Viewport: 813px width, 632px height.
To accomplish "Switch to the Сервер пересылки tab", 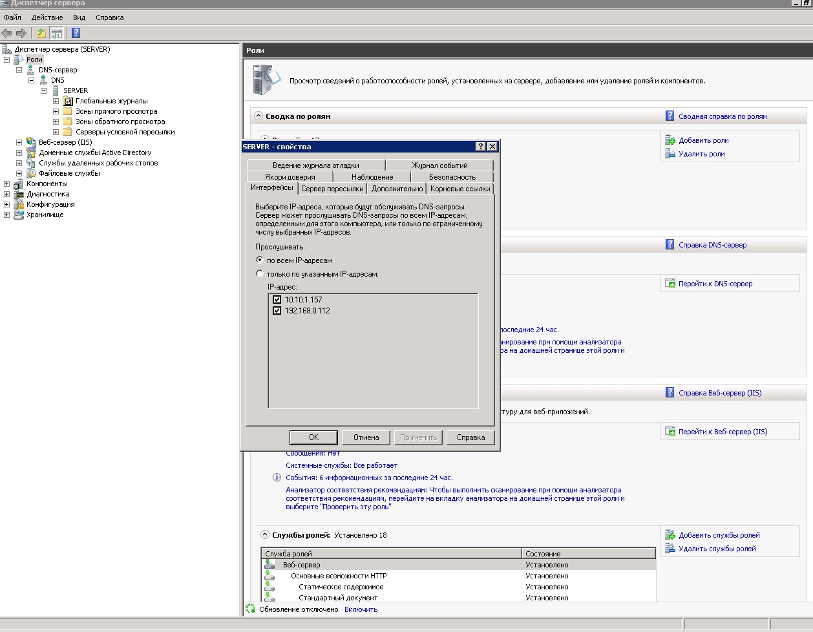I will pyautogui.click(x=332, y=189).
